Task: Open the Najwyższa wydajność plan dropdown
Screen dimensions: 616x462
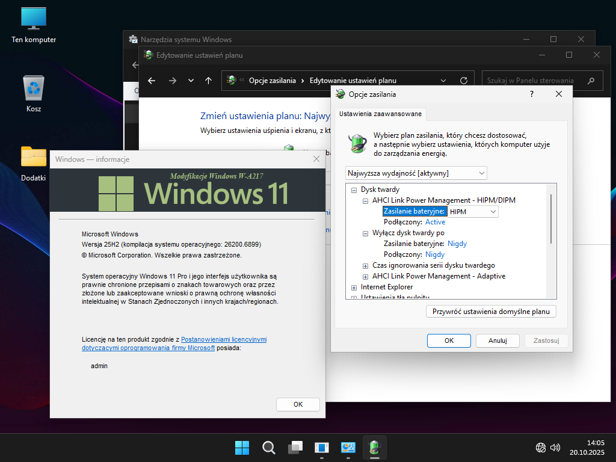Action: pos(416,173)
